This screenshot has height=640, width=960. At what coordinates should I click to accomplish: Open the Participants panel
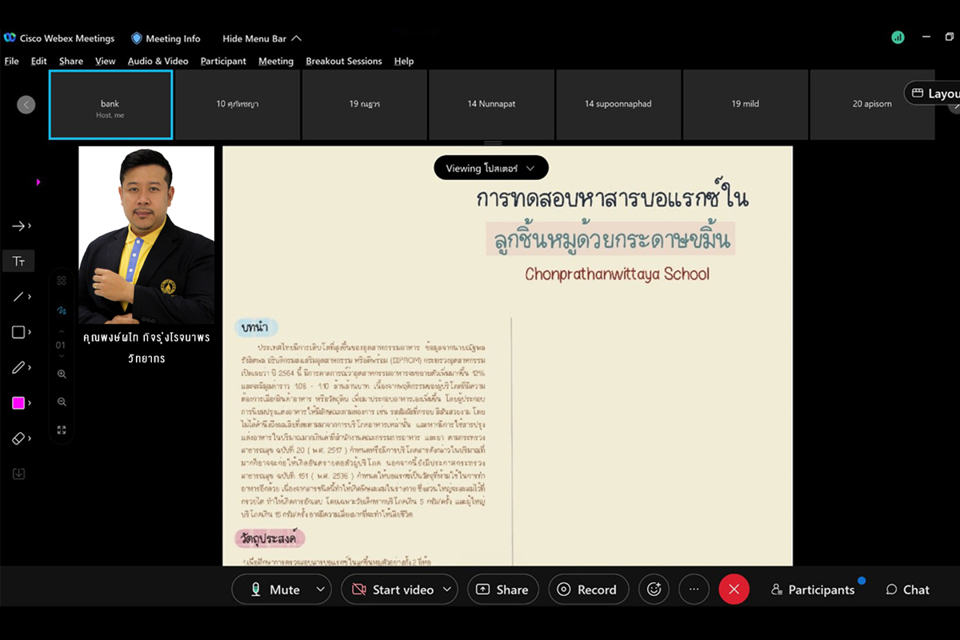812,590
